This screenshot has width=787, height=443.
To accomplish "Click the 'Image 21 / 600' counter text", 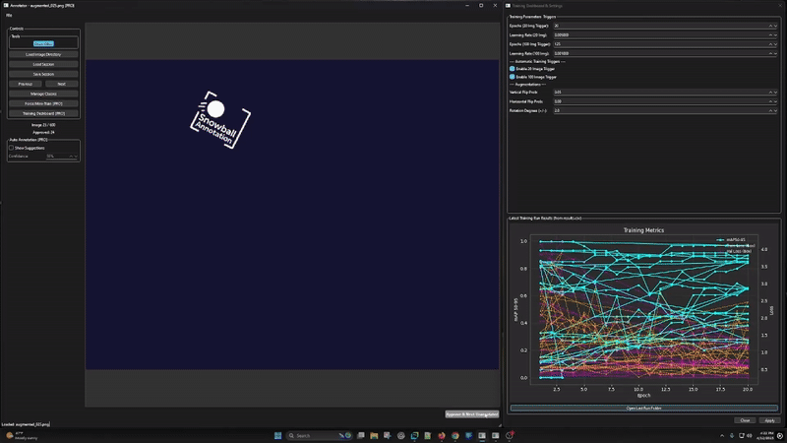I will [43, 125].
